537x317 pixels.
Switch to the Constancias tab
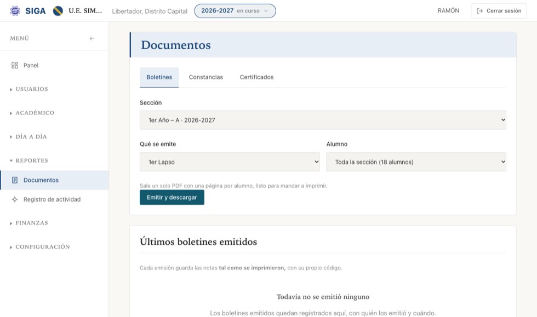coord(206,77)
